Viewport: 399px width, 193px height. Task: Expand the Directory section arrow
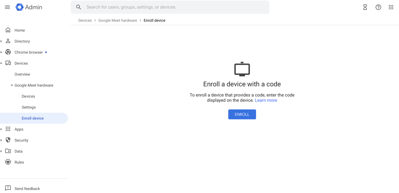[2, 41]
